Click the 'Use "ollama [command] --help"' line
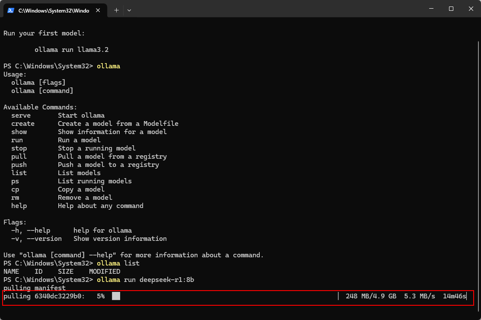The image size is (481, 320). tap(134, 255)
